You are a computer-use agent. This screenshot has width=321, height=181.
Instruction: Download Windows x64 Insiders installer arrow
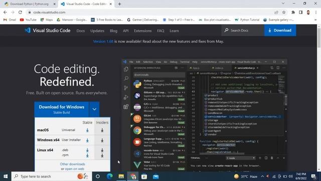[x=102, y=140]
